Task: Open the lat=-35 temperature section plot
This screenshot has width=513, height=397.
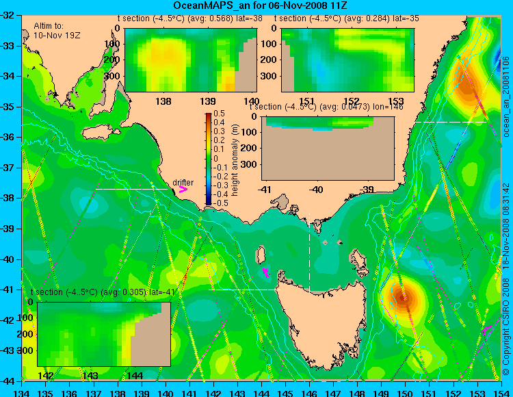Action: click(347, 60)
